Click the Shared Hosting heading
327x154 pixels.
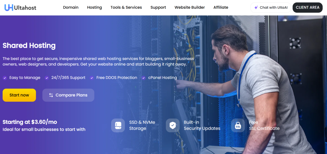[29, 45]
